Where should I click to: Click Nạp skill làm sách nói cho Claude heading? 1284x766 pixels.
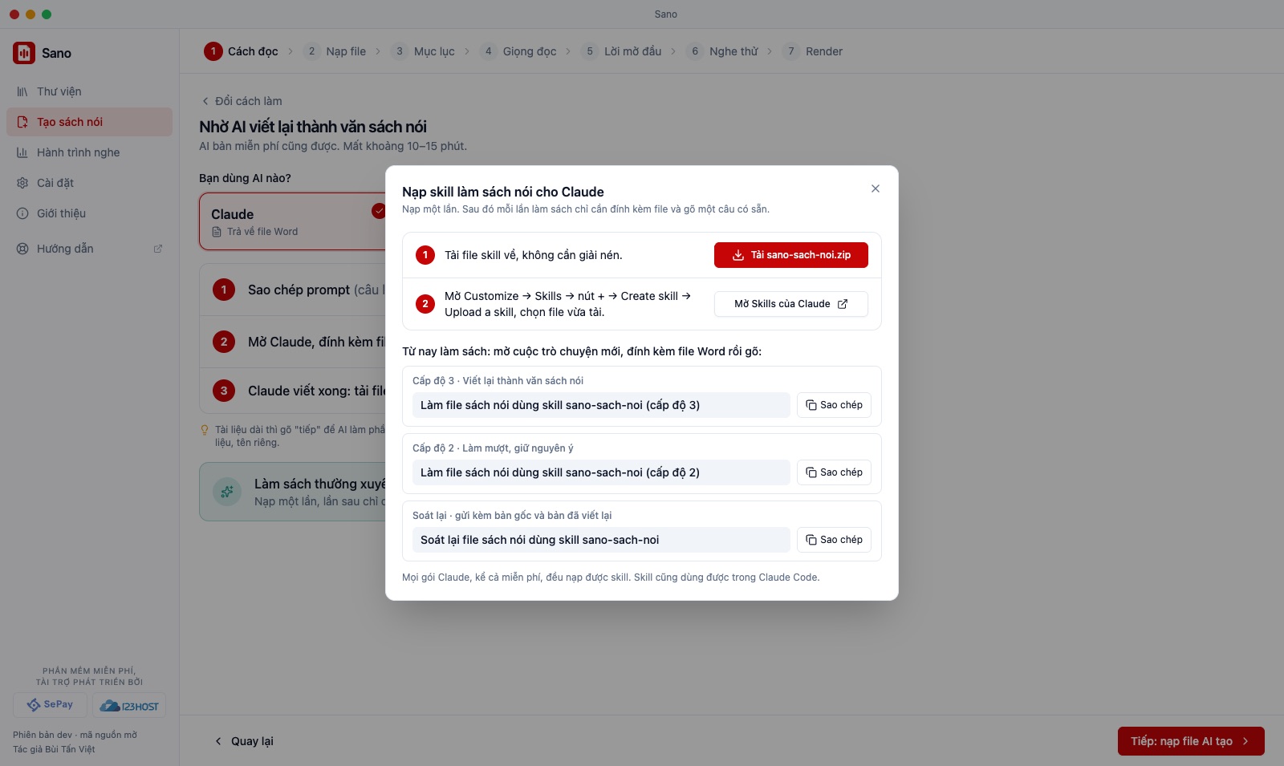[503, 192]
